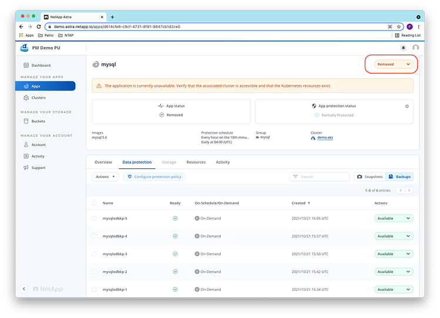Image resolution: width=440 pixels, height=318 pixels.
Task: Click the notifications bell icon
Action: tap(403, 48)
